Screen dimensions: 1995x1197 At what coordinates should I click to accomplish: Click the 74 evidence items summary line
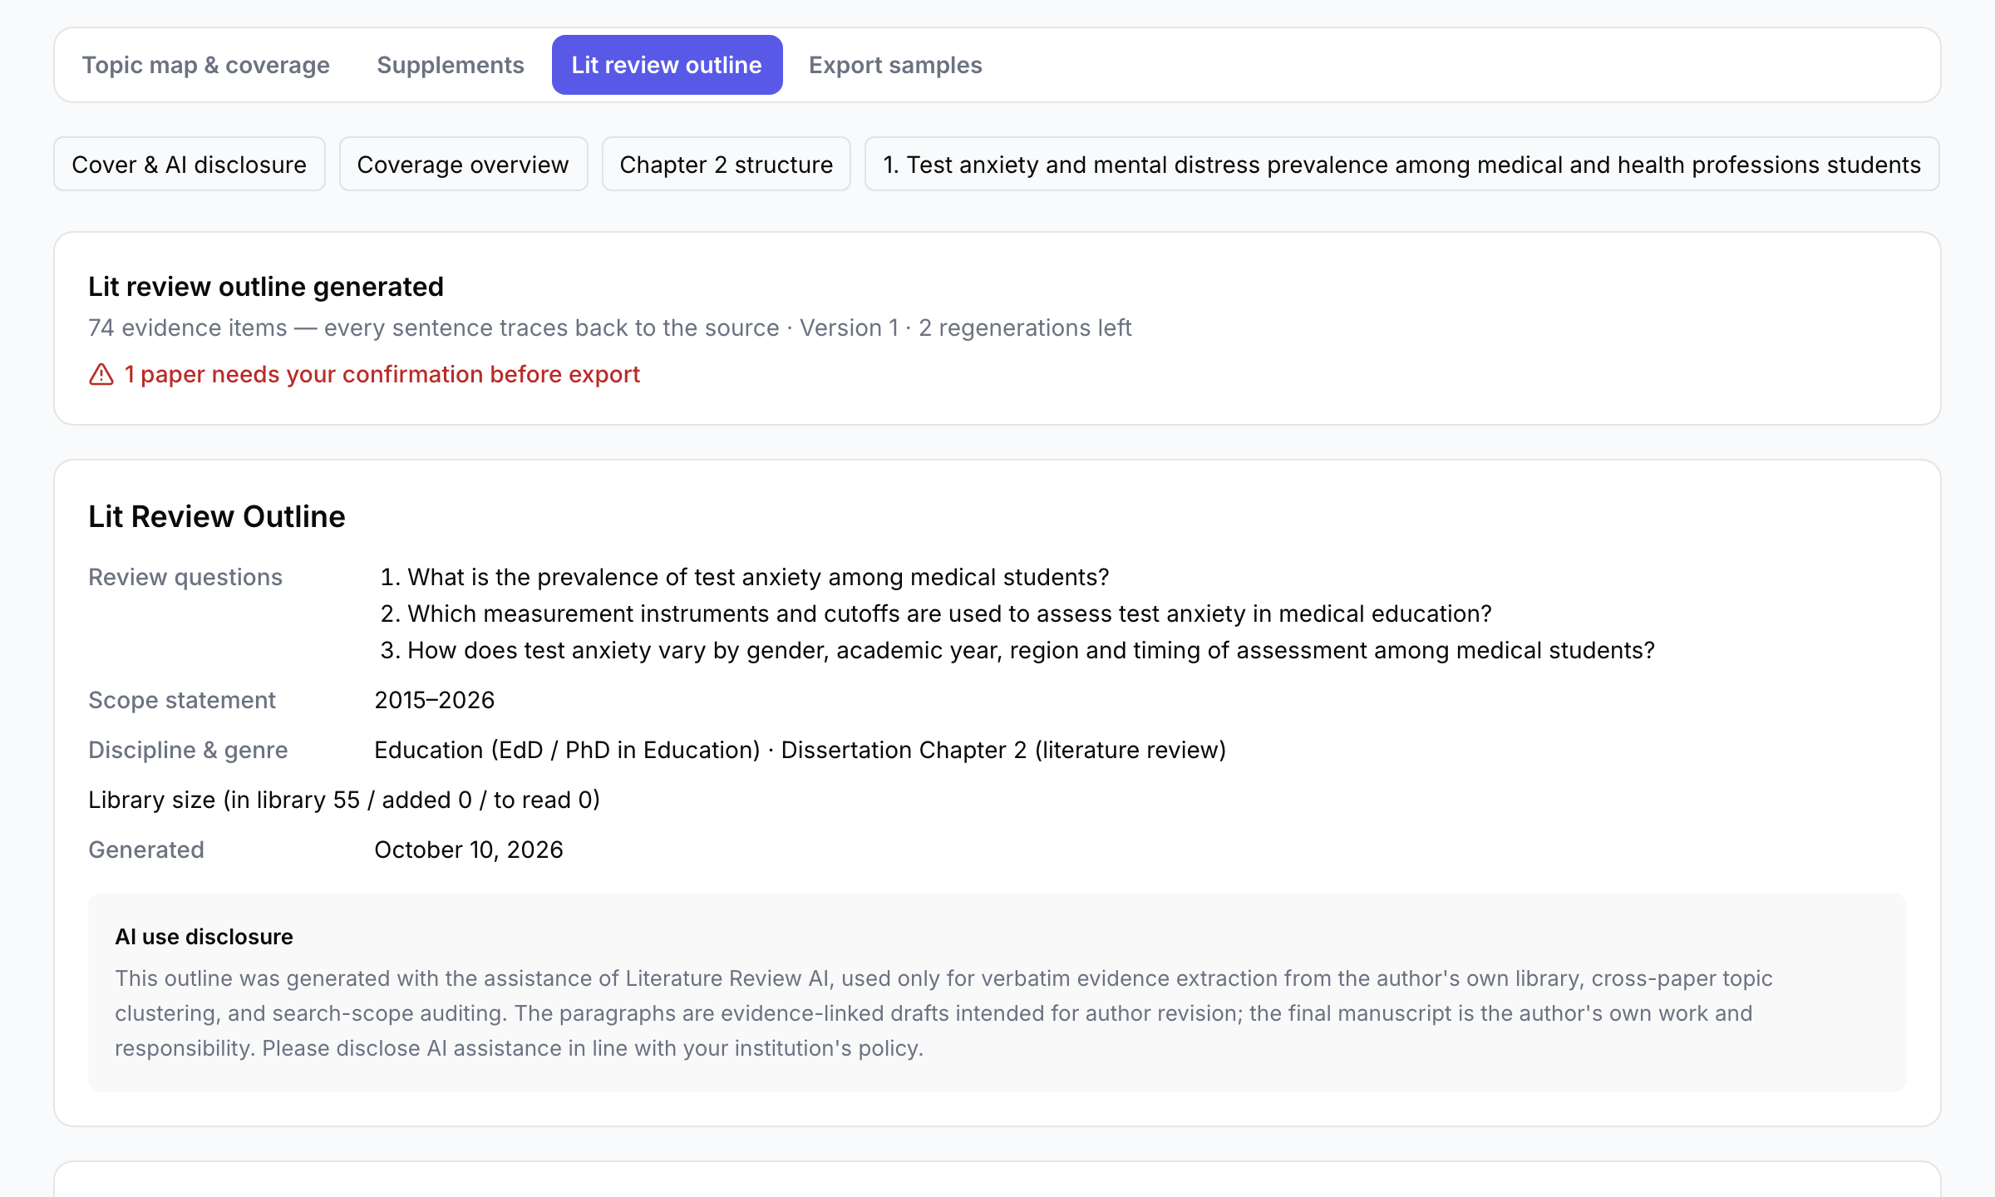(610, 328)
